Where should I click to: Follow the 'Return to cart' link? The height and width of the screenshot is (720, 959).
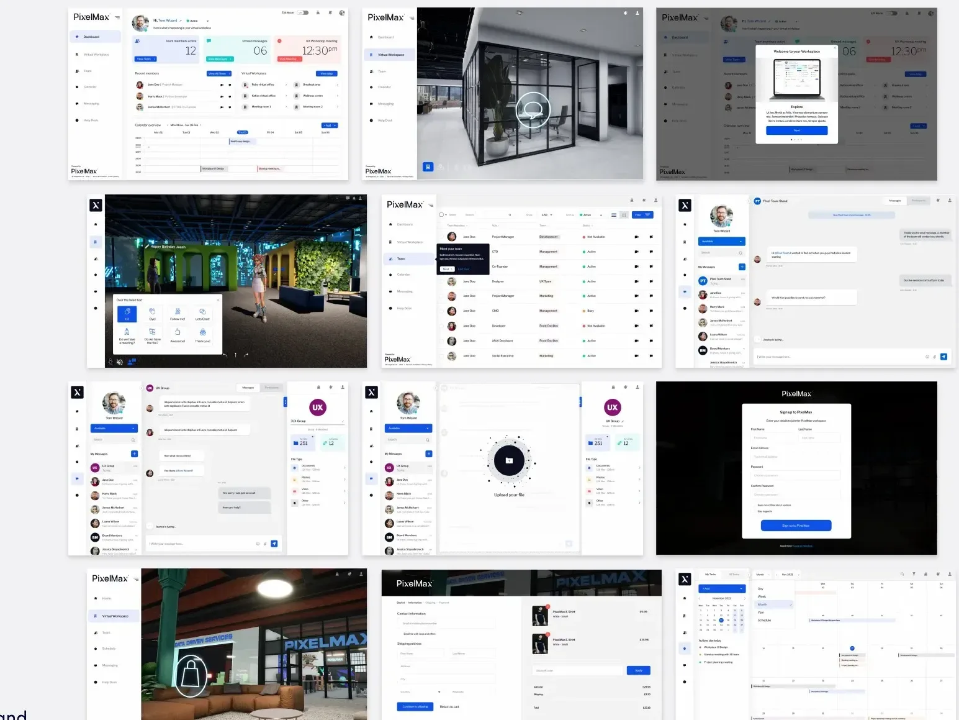(x=449, y=706)
